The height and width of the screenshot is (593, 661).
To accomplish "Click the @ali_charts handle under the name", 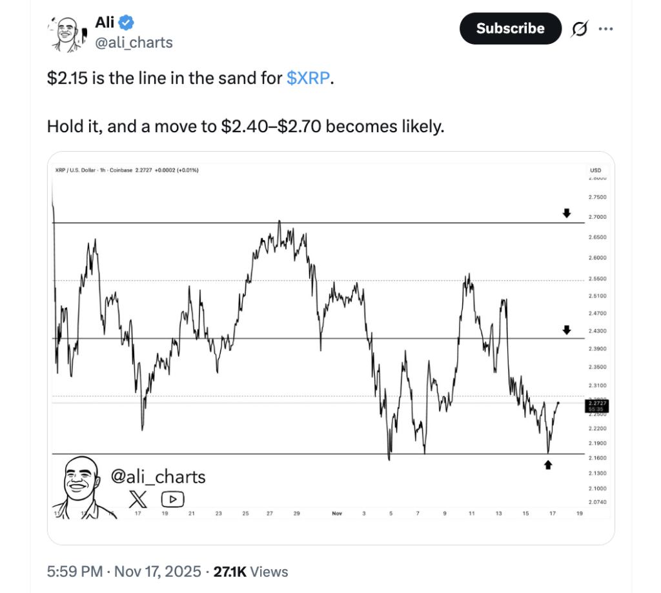I will [x=134, y=43].
